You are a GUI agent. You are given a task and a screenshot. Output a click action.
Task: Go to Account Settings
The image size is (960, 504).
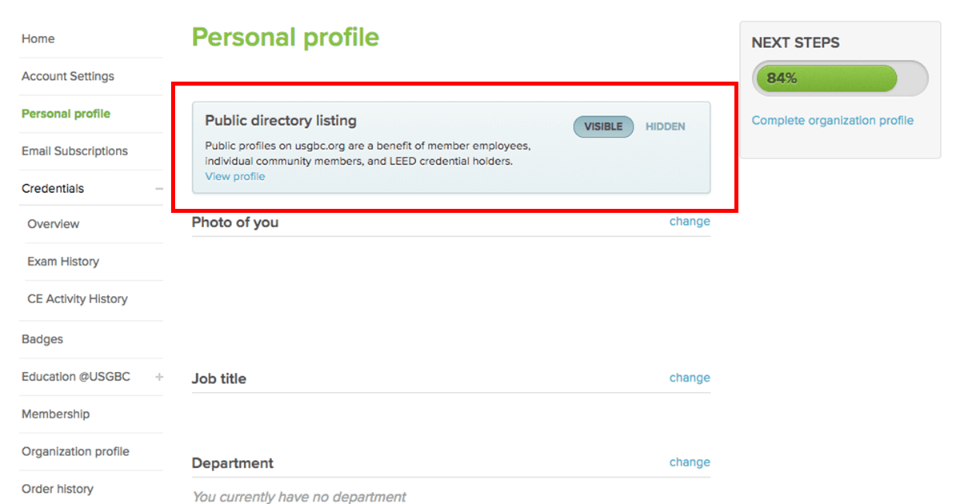pyautogui.click(x=67, y=76)
